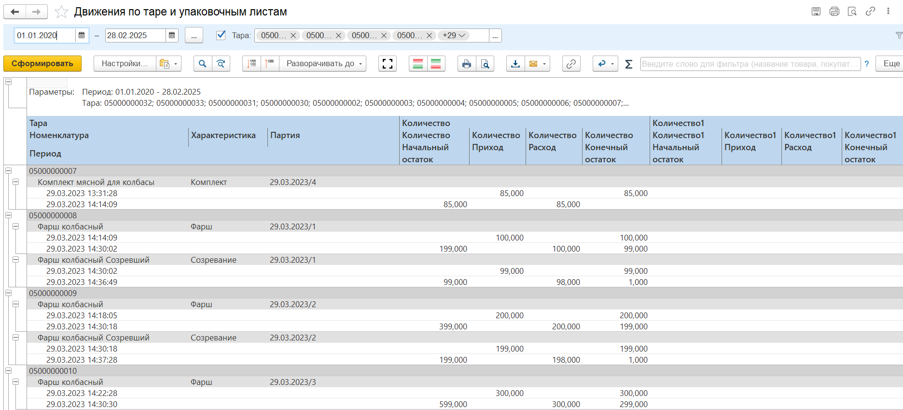Open the Еще menu
The height and width of the screenshot is (410, 903).
click(891, 64)
